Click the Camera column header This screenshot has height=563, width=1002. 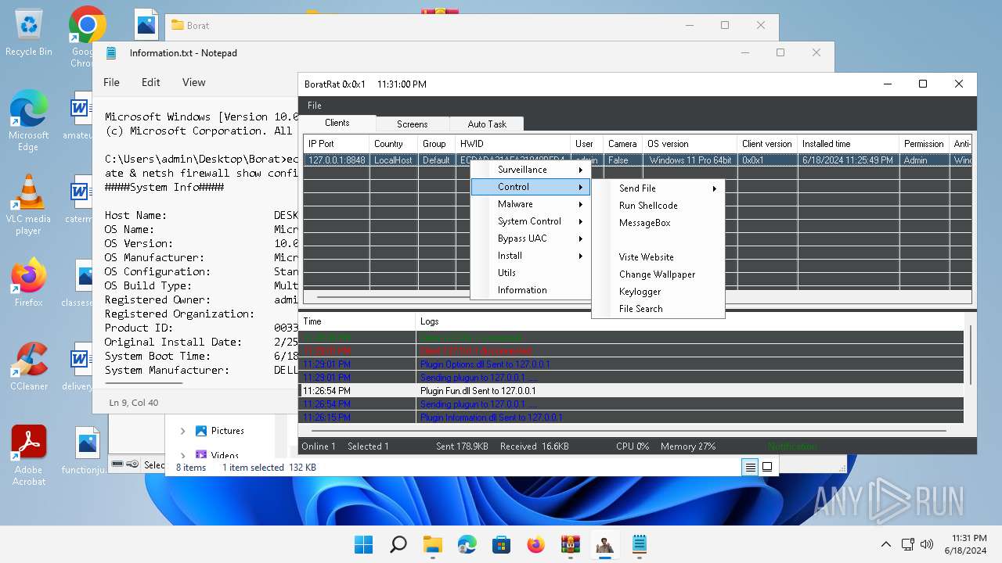(x=623, y=144)
